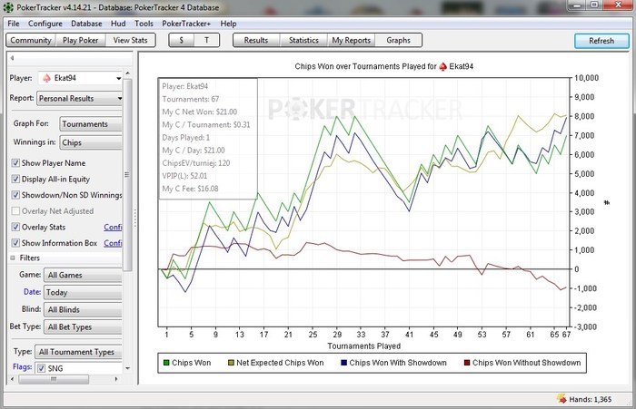Screen dimensions: 636x409
Task: Switch to the Community section
Action: click(x=30, y=40)
